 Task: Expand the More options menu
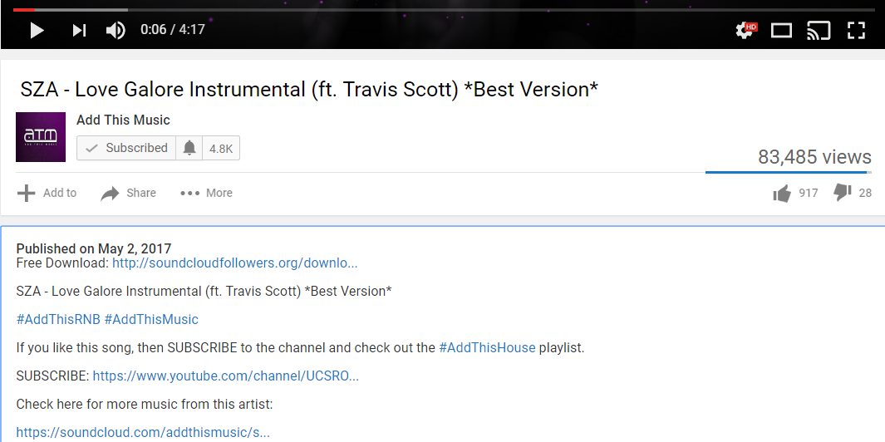(x=206, y=193)
